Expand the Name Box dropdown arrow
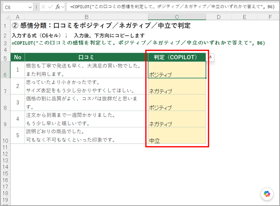 coord(30,7)
